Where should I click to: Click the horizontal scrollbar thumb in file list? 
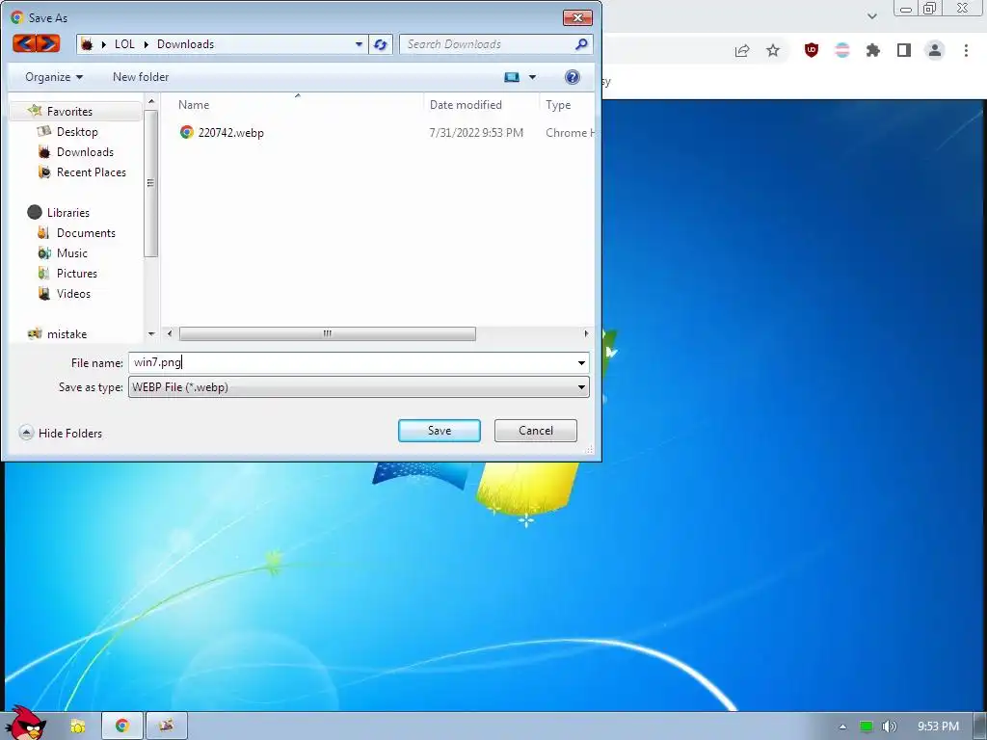tap(328, 333)
